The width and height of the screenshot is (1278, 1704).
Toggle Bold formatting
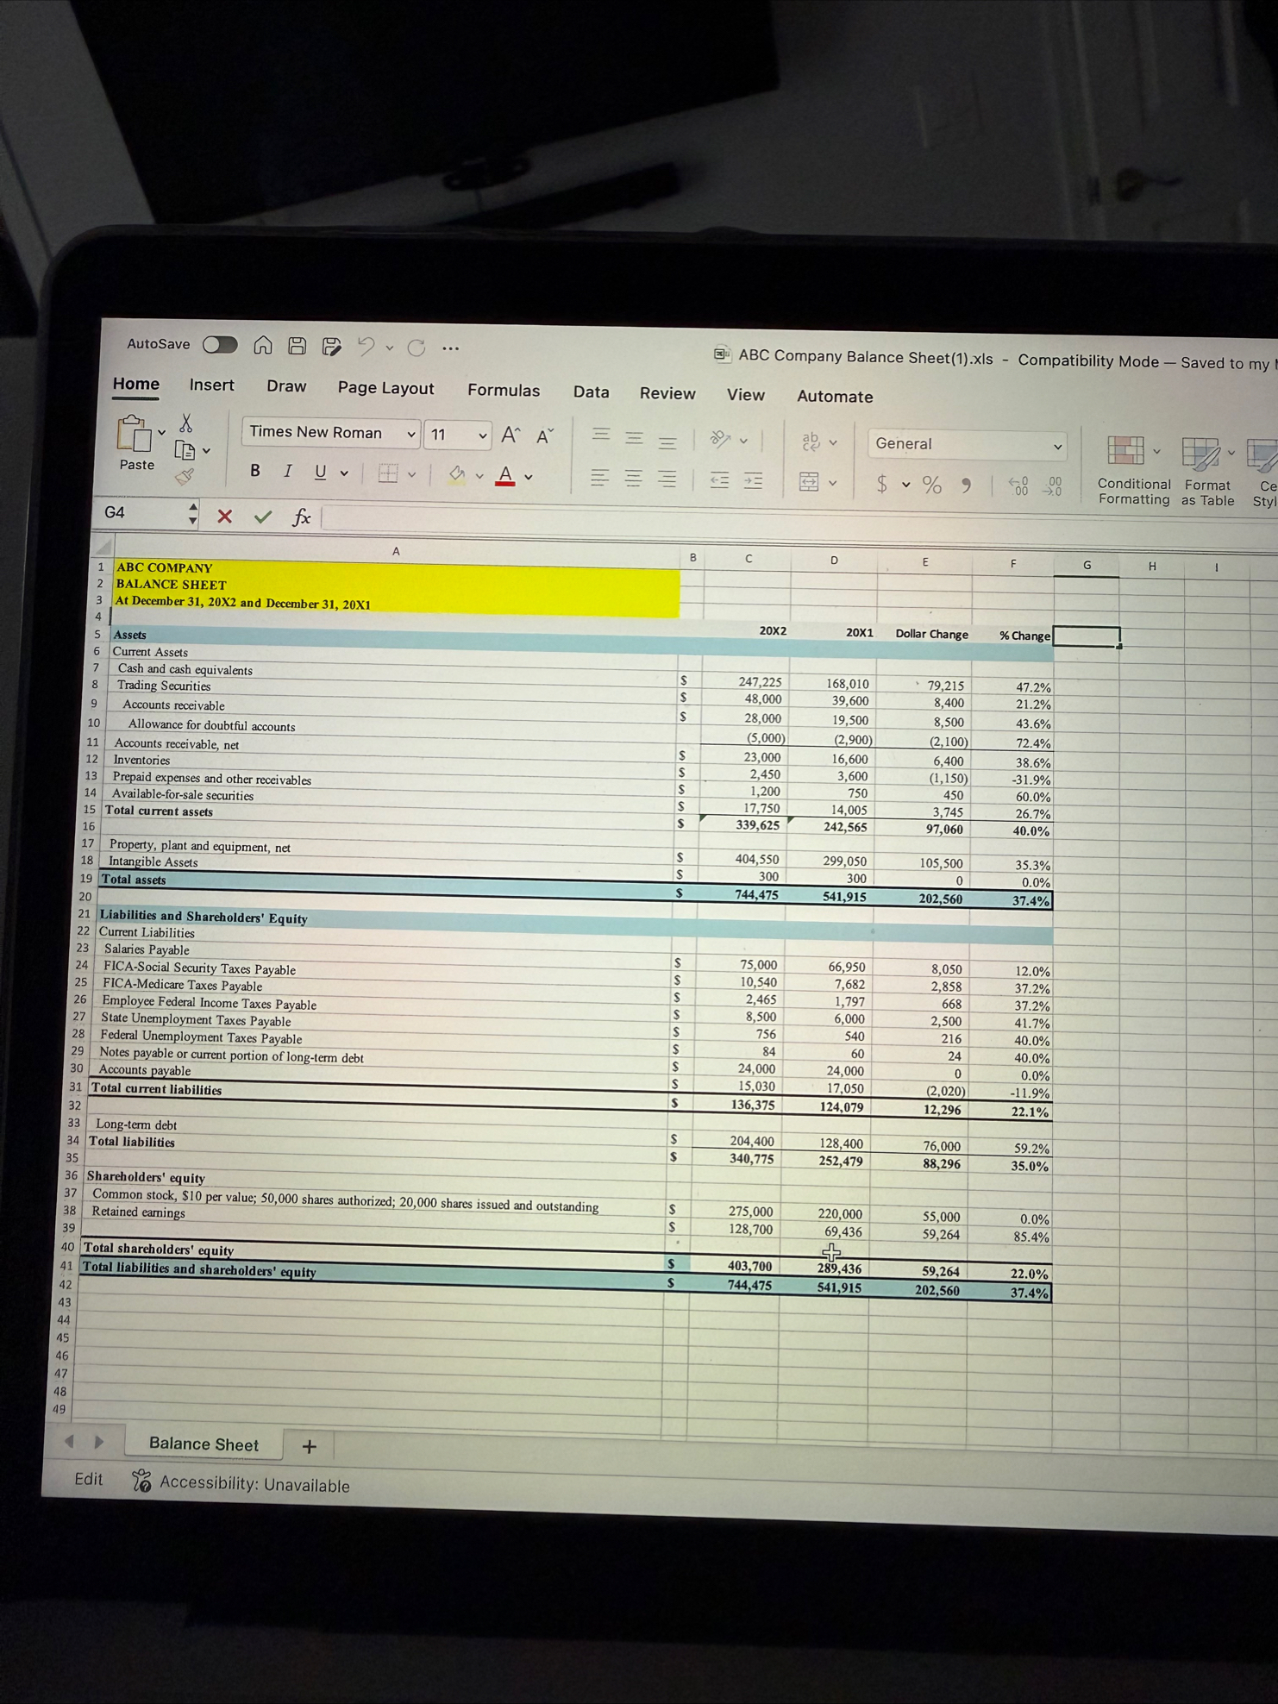255,471
